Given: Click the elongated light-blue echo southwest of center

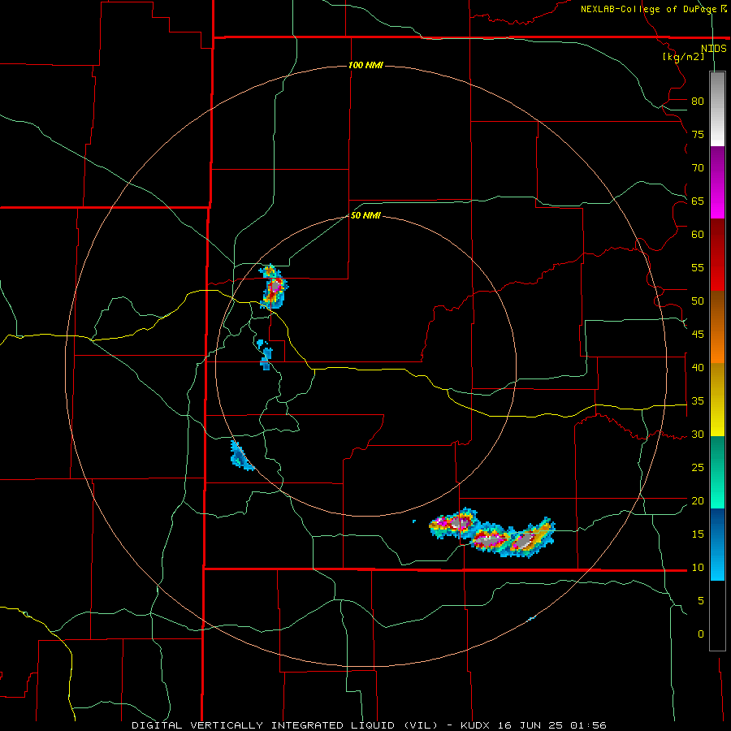Looking at the screenshot, I should click(x=241, y=456).
